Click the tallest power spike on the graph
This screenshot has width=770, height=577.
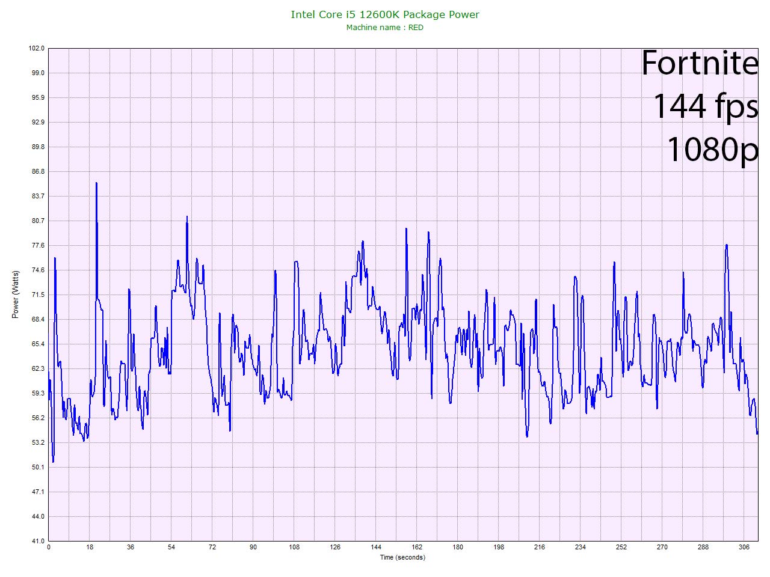pyautogui.click(x=96, y=184)
